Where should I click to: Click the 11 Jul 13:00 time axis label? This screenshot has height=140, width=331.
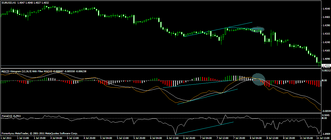pyautogui.click(x=322, y=138)
